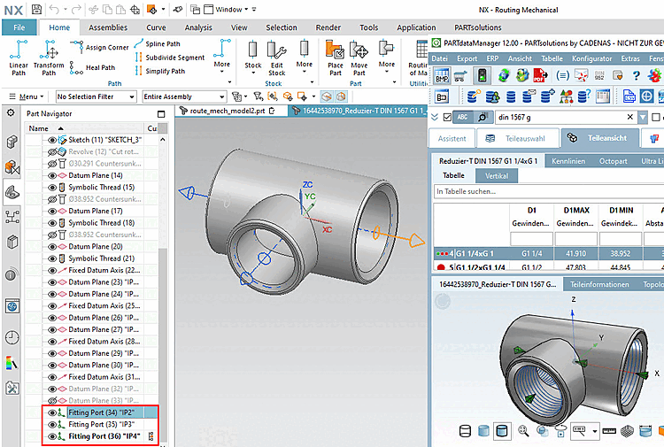Screen dimensions: 664x447
Task: Click the PDF export icon
Action: 539,76
